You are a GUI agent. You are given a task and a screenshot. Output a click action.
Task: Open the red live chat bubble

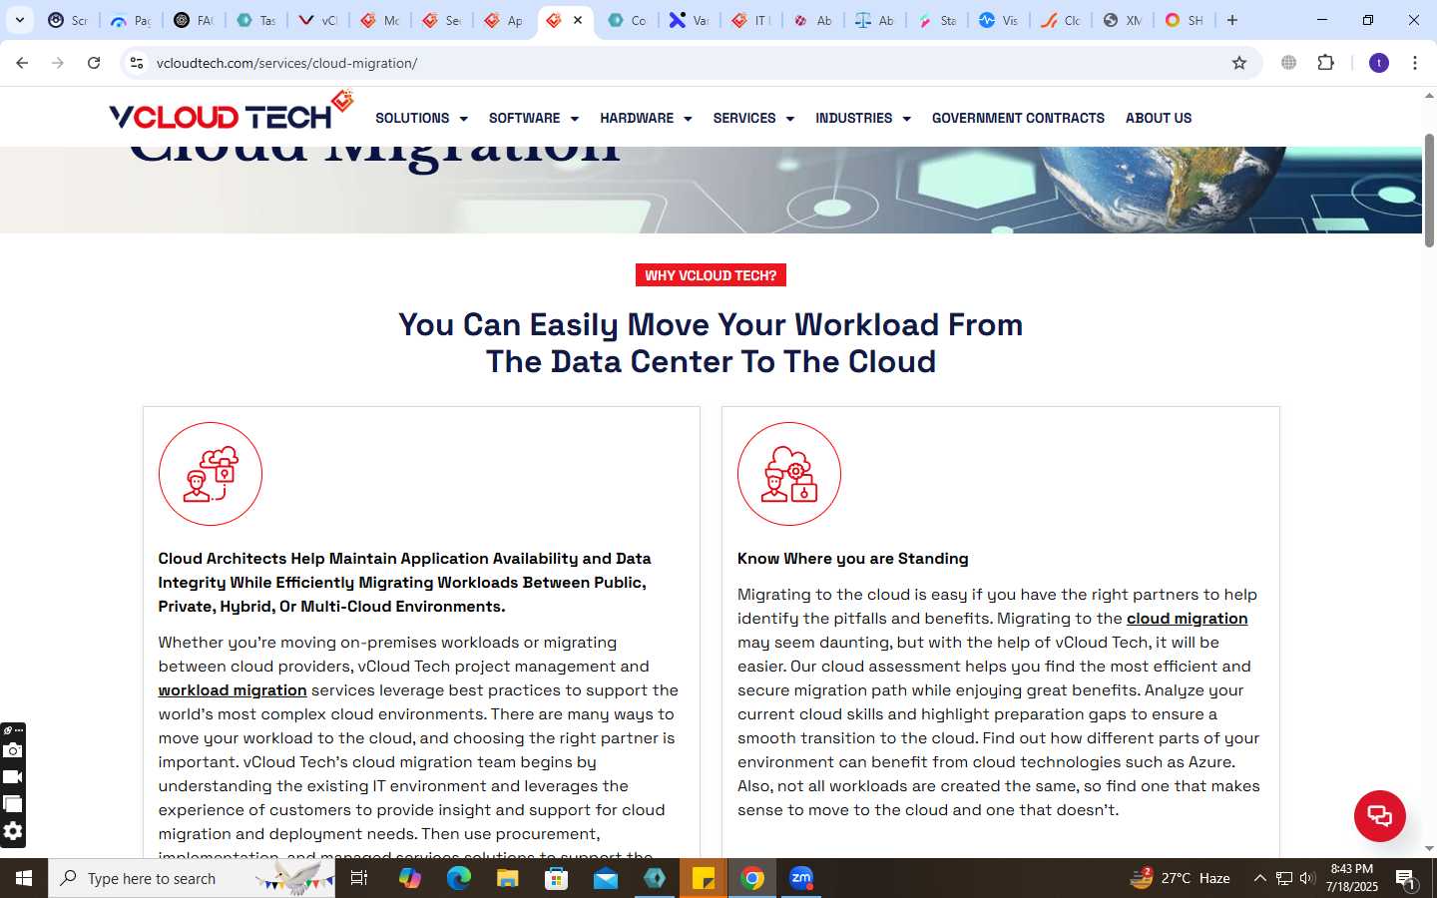click(x=1379, y=815)
